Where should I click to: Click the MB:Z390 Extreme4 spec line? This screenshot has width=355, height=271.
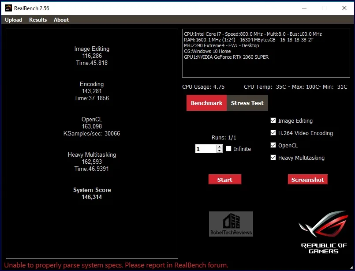[x=221, y=45]
